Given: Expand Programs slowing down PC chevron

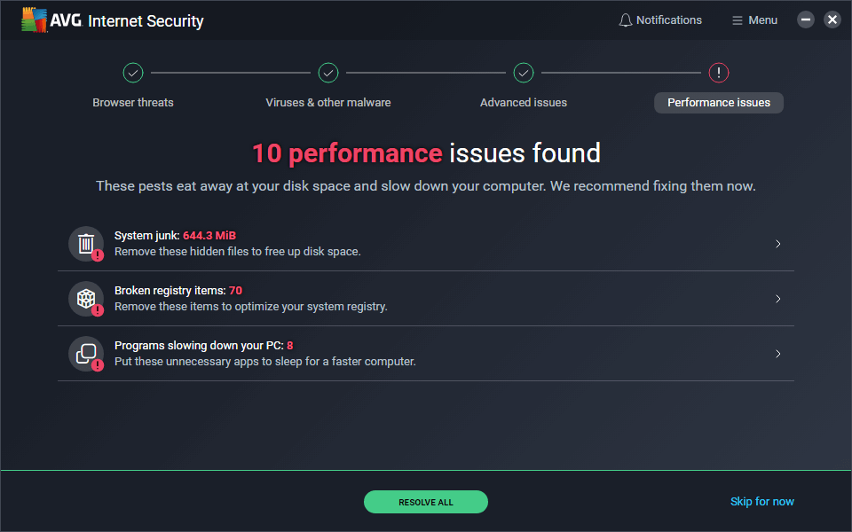Looking at the screenshot, I should click(x=777, y=354).
